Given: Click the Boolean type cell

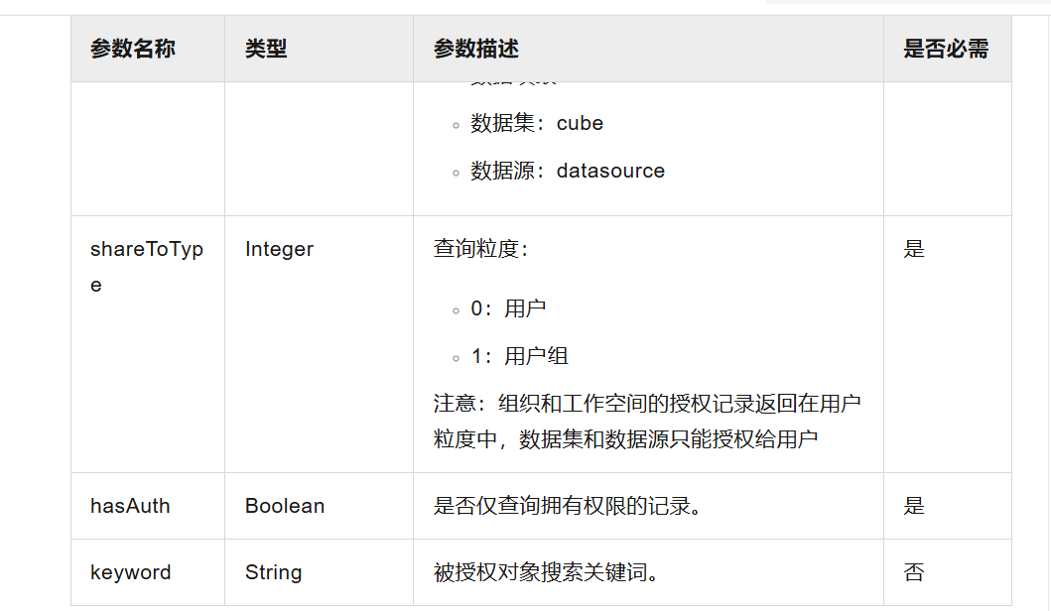Looking at the screenshot, I should tap(285, 506).
